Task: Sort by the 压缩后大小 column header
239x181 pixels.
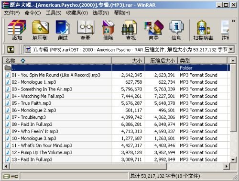Action: pyautogui.click(x=161, y=61)
